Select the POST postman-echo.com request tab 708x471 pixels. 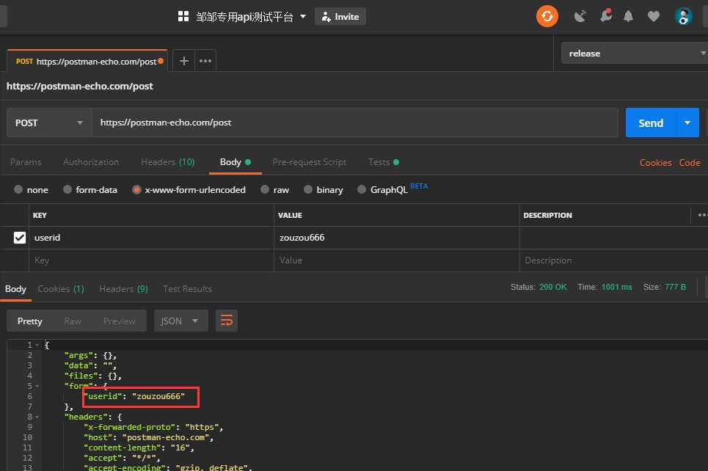(87, 61)
